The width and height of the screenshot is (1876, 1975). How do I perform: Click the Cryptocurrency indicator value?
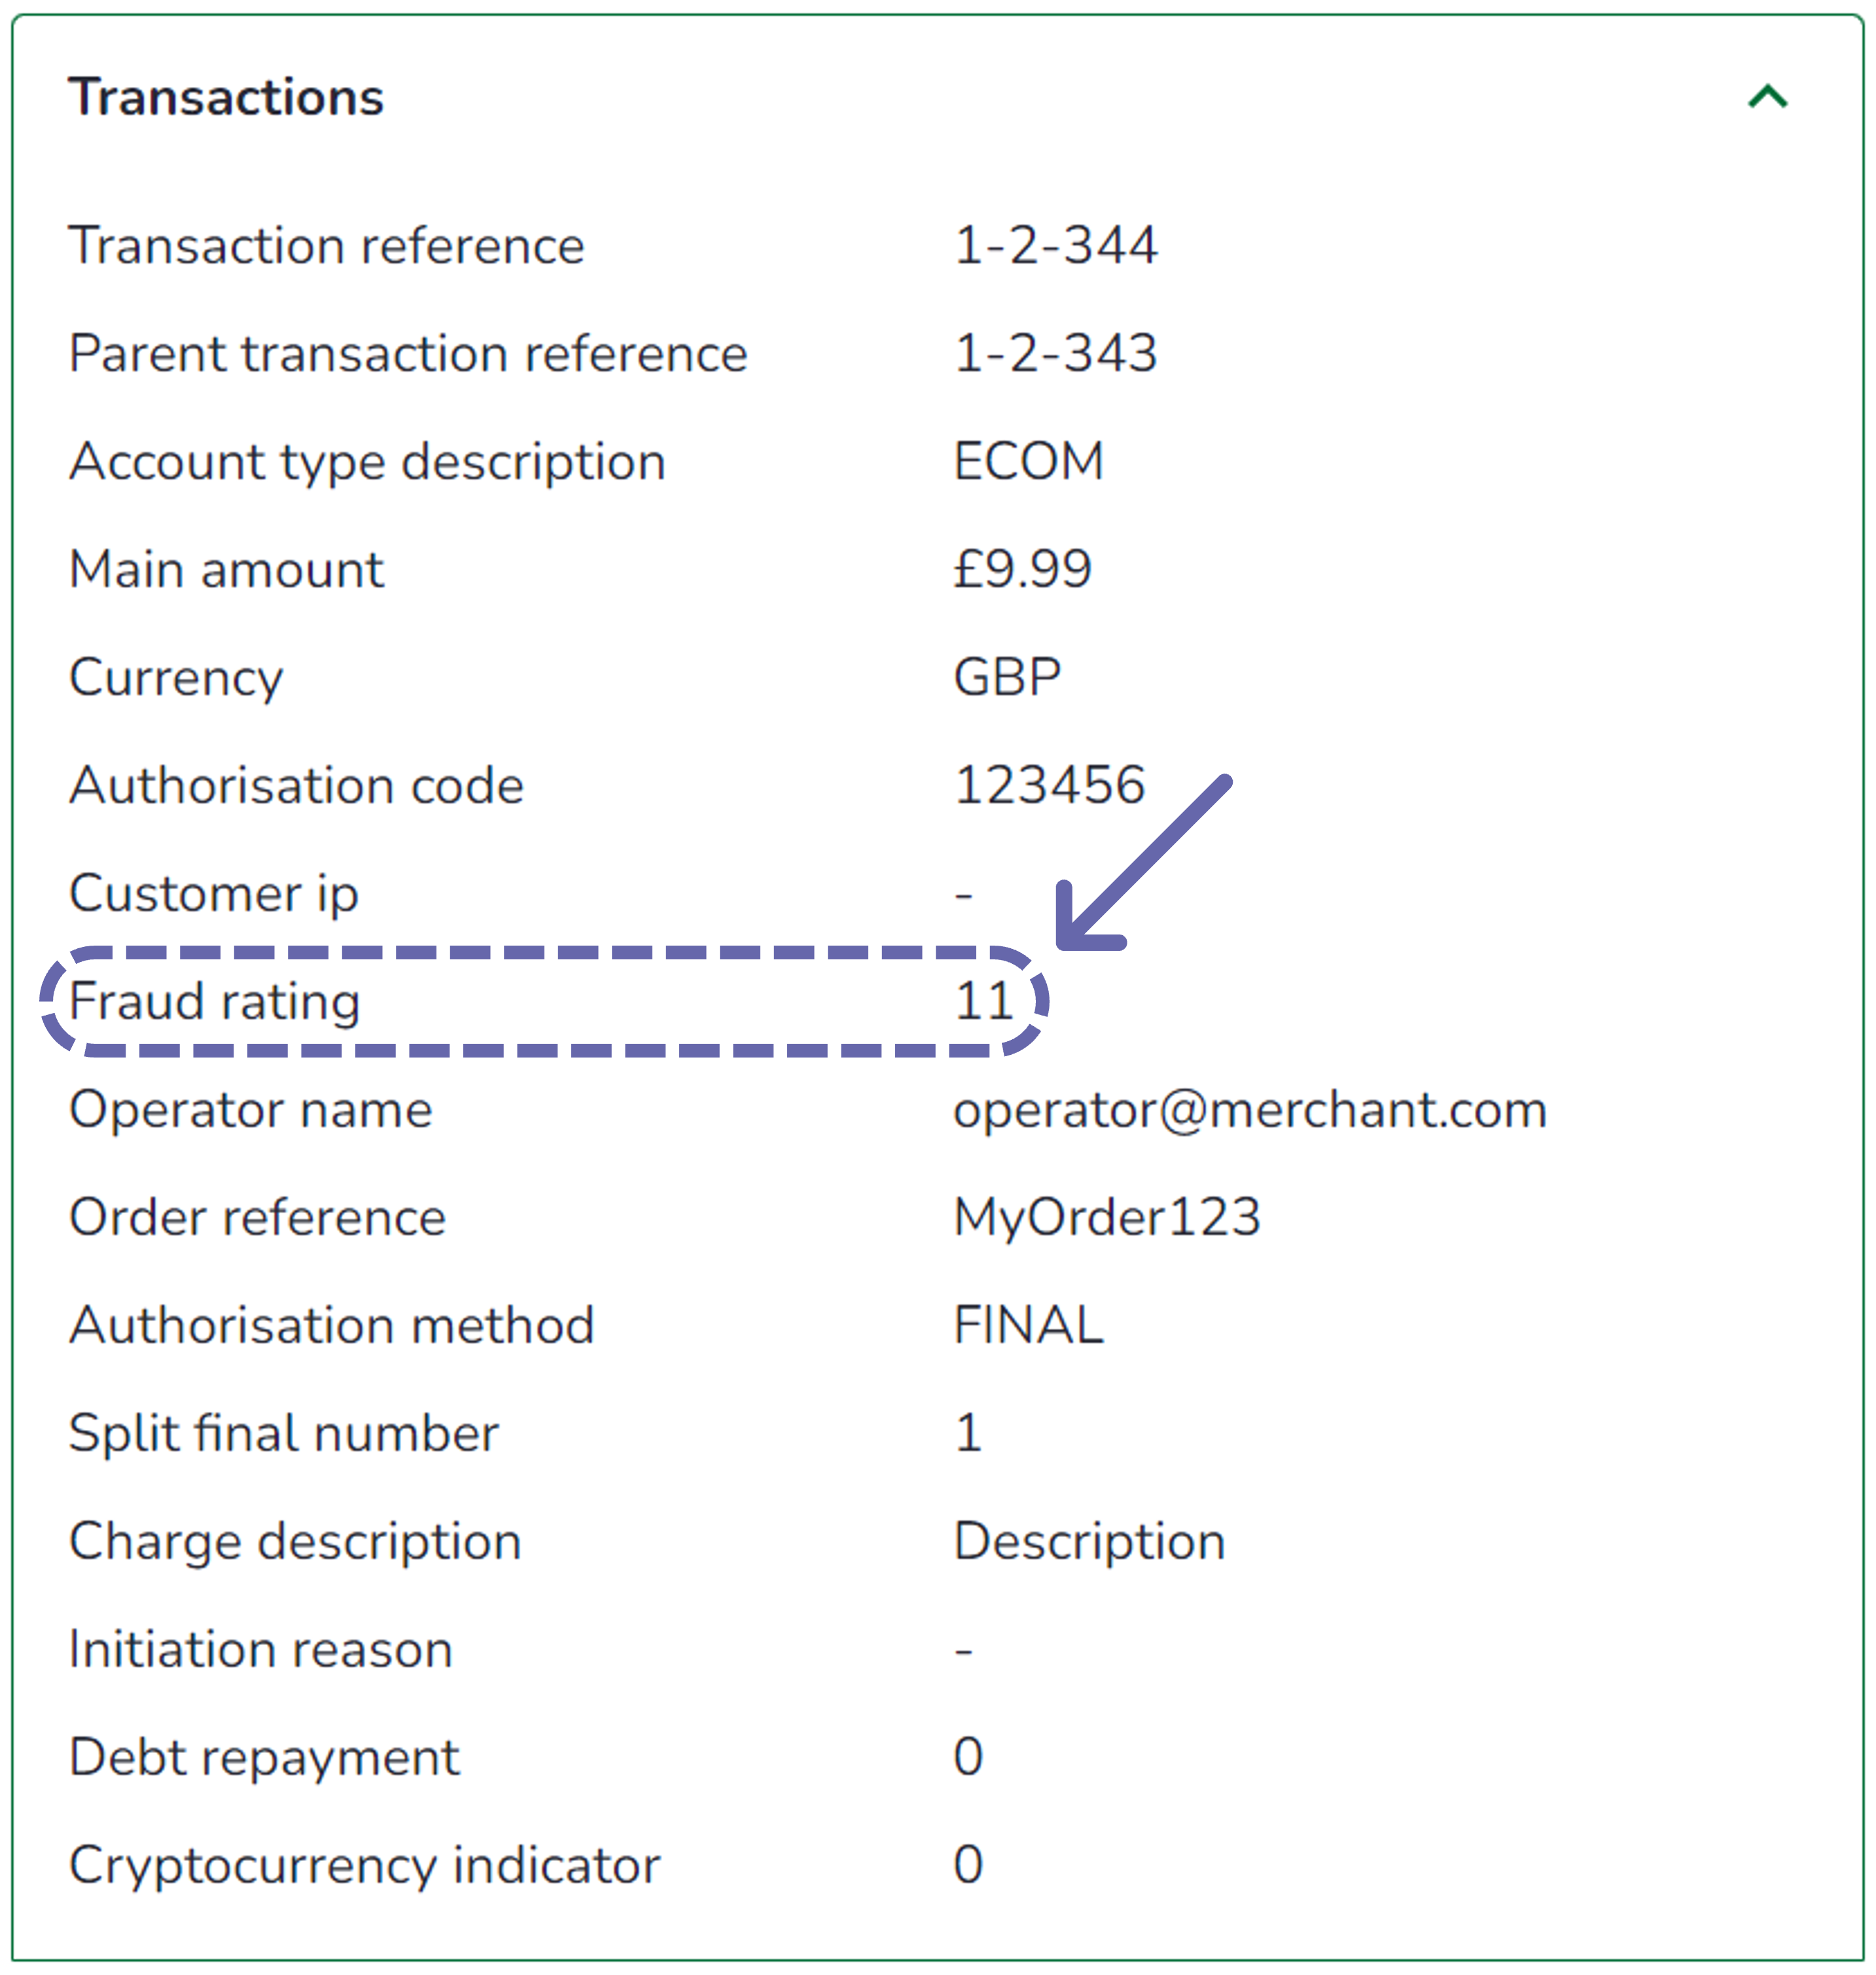tap(968, 1865)
